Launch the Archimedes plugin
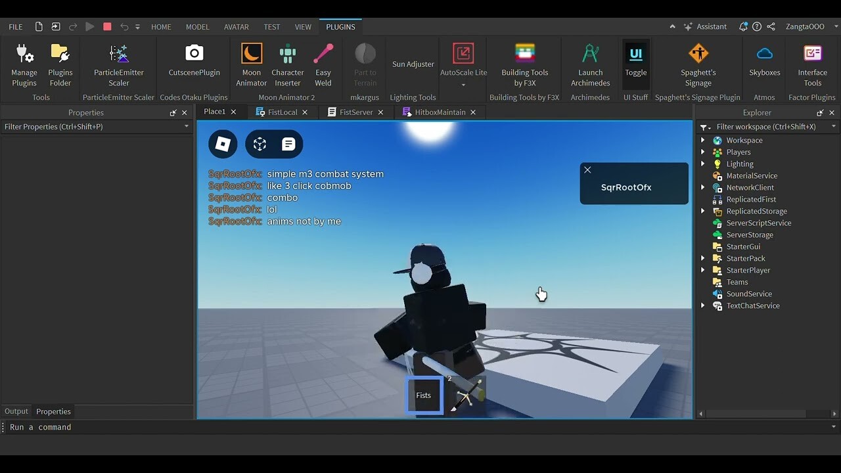Screen dimensions: 841x473 (589, 64)
